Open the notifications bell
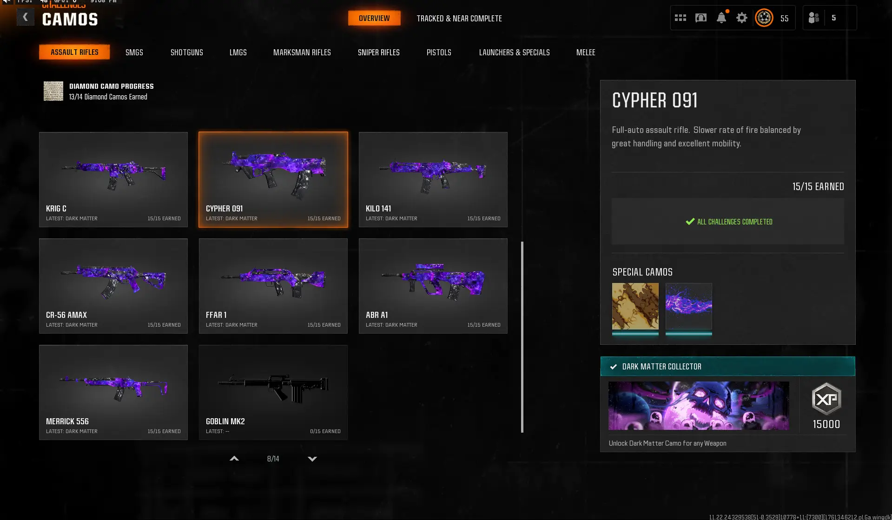Screen dimensions: 892x520 (721, 18)
